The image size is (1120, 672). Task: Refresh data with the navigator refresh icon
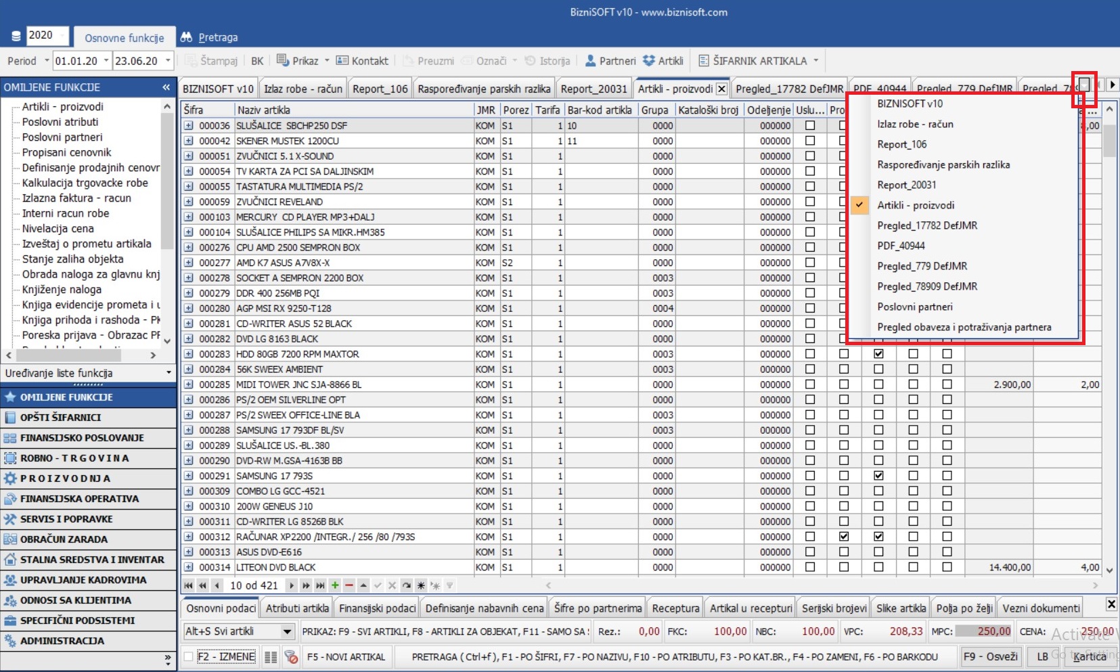click(x=407, y=585)
